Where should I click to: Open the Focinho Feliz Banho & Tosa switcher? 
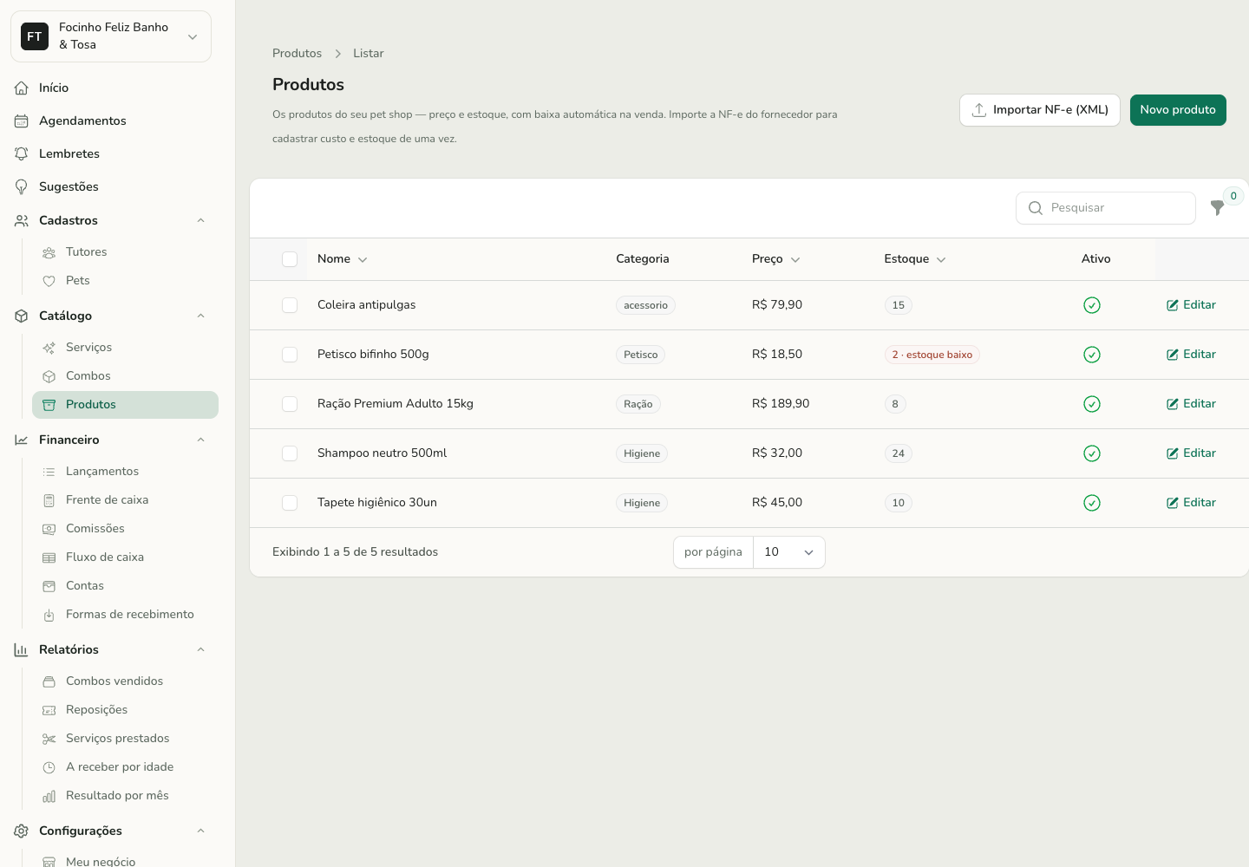(x=111, y=36)
